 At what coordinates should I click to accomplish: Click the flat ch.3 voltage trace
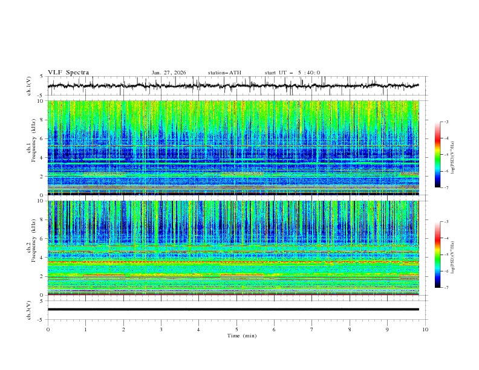click(x=233, y=310)
